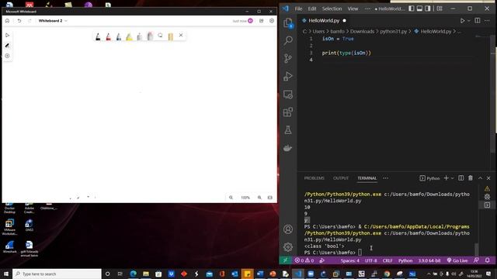Toggle secondary sidebar layout button
This screenshot has width=497, height=279.
[x=428, y=9]
